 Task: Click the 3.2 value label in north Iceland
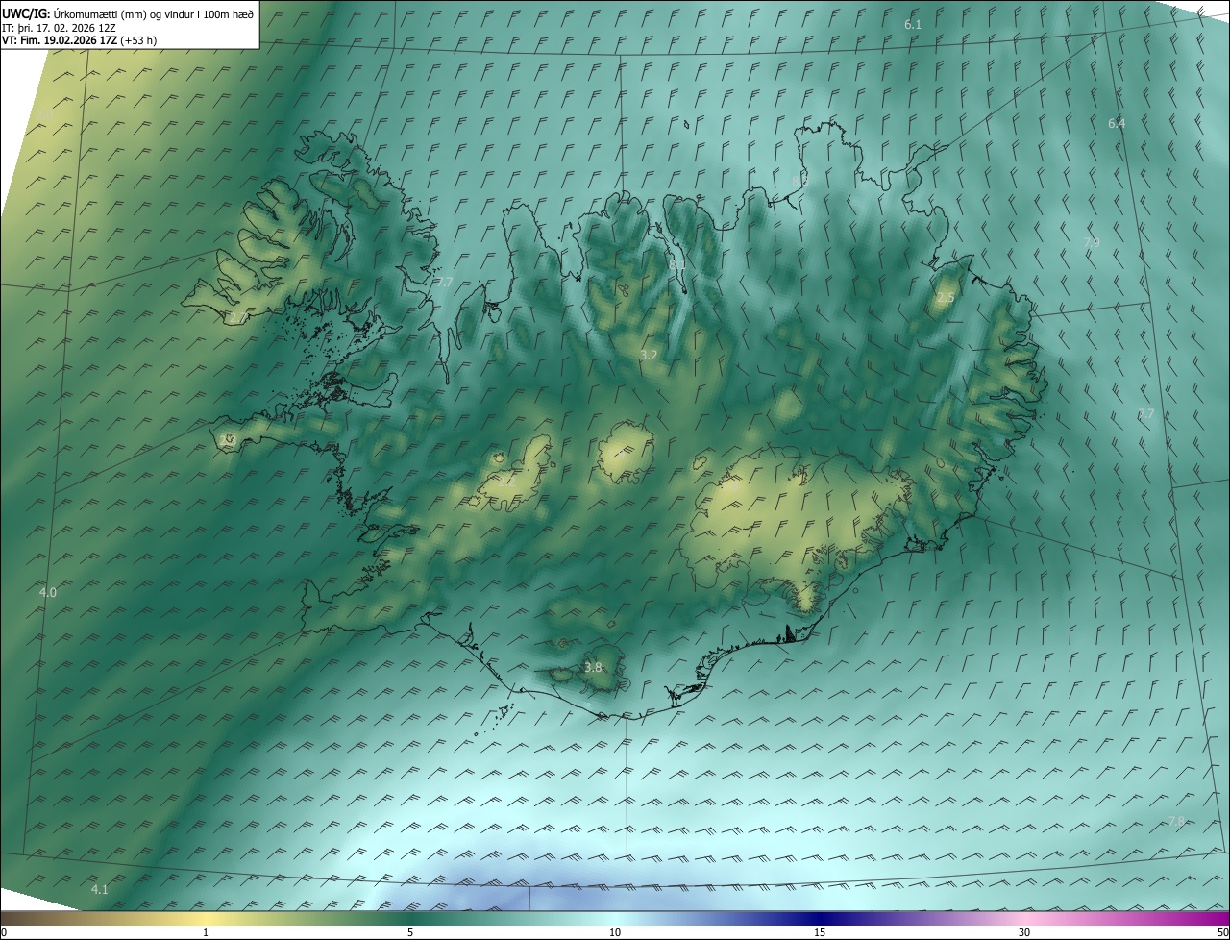[x=649, y=355]
